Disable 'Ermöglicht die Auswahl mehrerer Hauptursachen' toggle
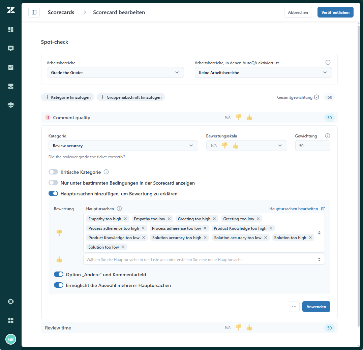Screen dimensions: 363x350 tap(59, 285)
